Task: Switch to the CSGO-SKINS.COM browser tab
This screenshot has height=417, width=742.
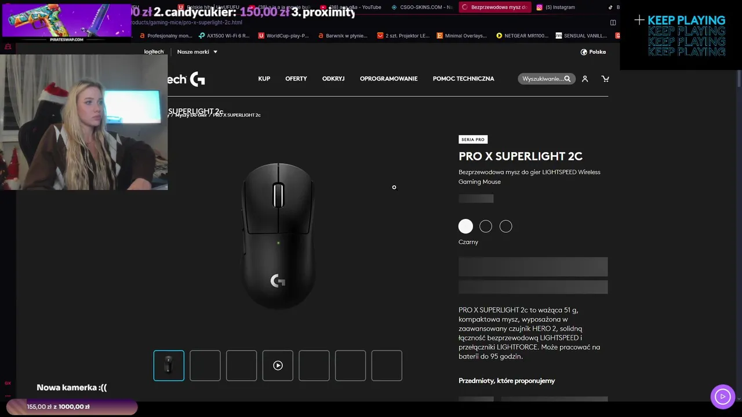Action: pos(422,7)
